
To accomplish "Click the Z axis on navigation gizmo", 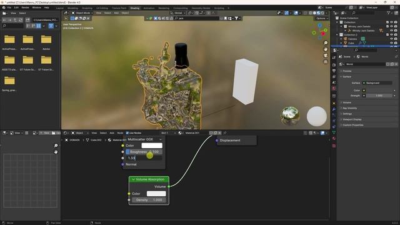I will pyautogui.click(x=319, y=25).
